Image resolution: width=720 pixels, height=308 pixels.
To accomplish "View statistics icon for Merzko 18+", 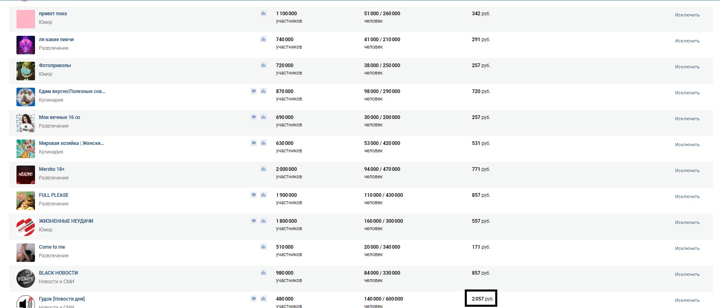I will pos(263,169).
